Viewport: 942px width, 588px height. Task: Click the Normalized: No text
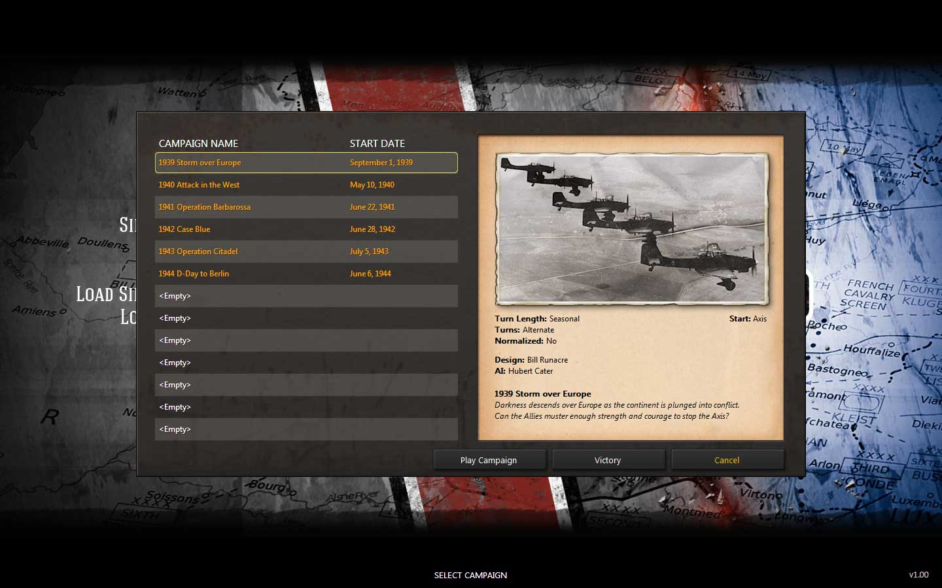click(x=526, y=341)
